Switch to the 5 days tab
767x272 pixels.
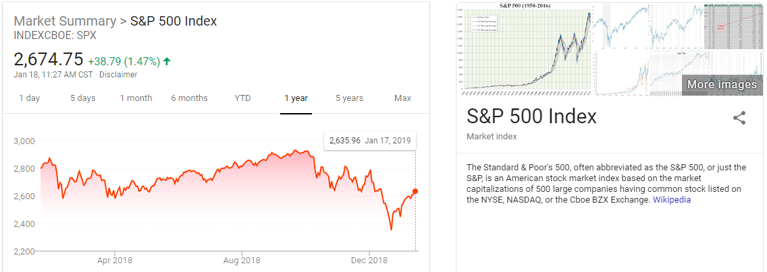83,98
